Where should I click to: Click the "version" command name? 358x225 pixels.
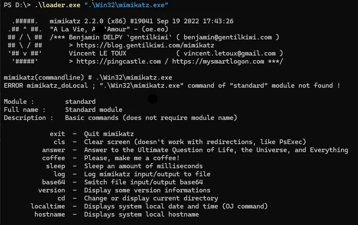[x=51, y=190]
